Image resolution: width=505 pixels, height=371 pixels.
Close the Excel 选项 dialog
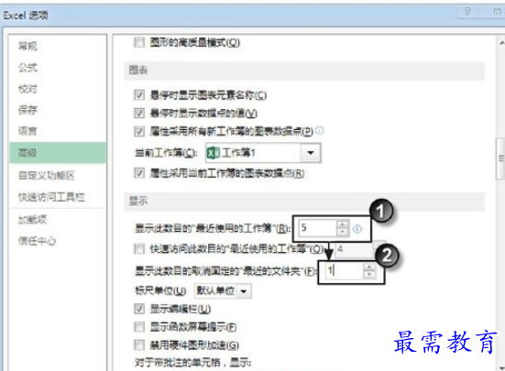point(497,12)
